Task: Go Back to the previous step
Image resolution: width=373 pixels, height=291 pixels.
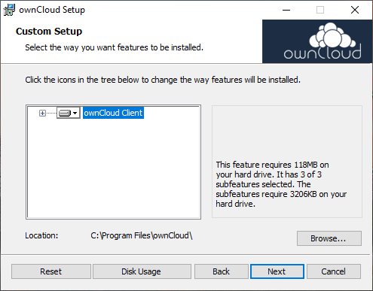Action: tap(222, 271)
